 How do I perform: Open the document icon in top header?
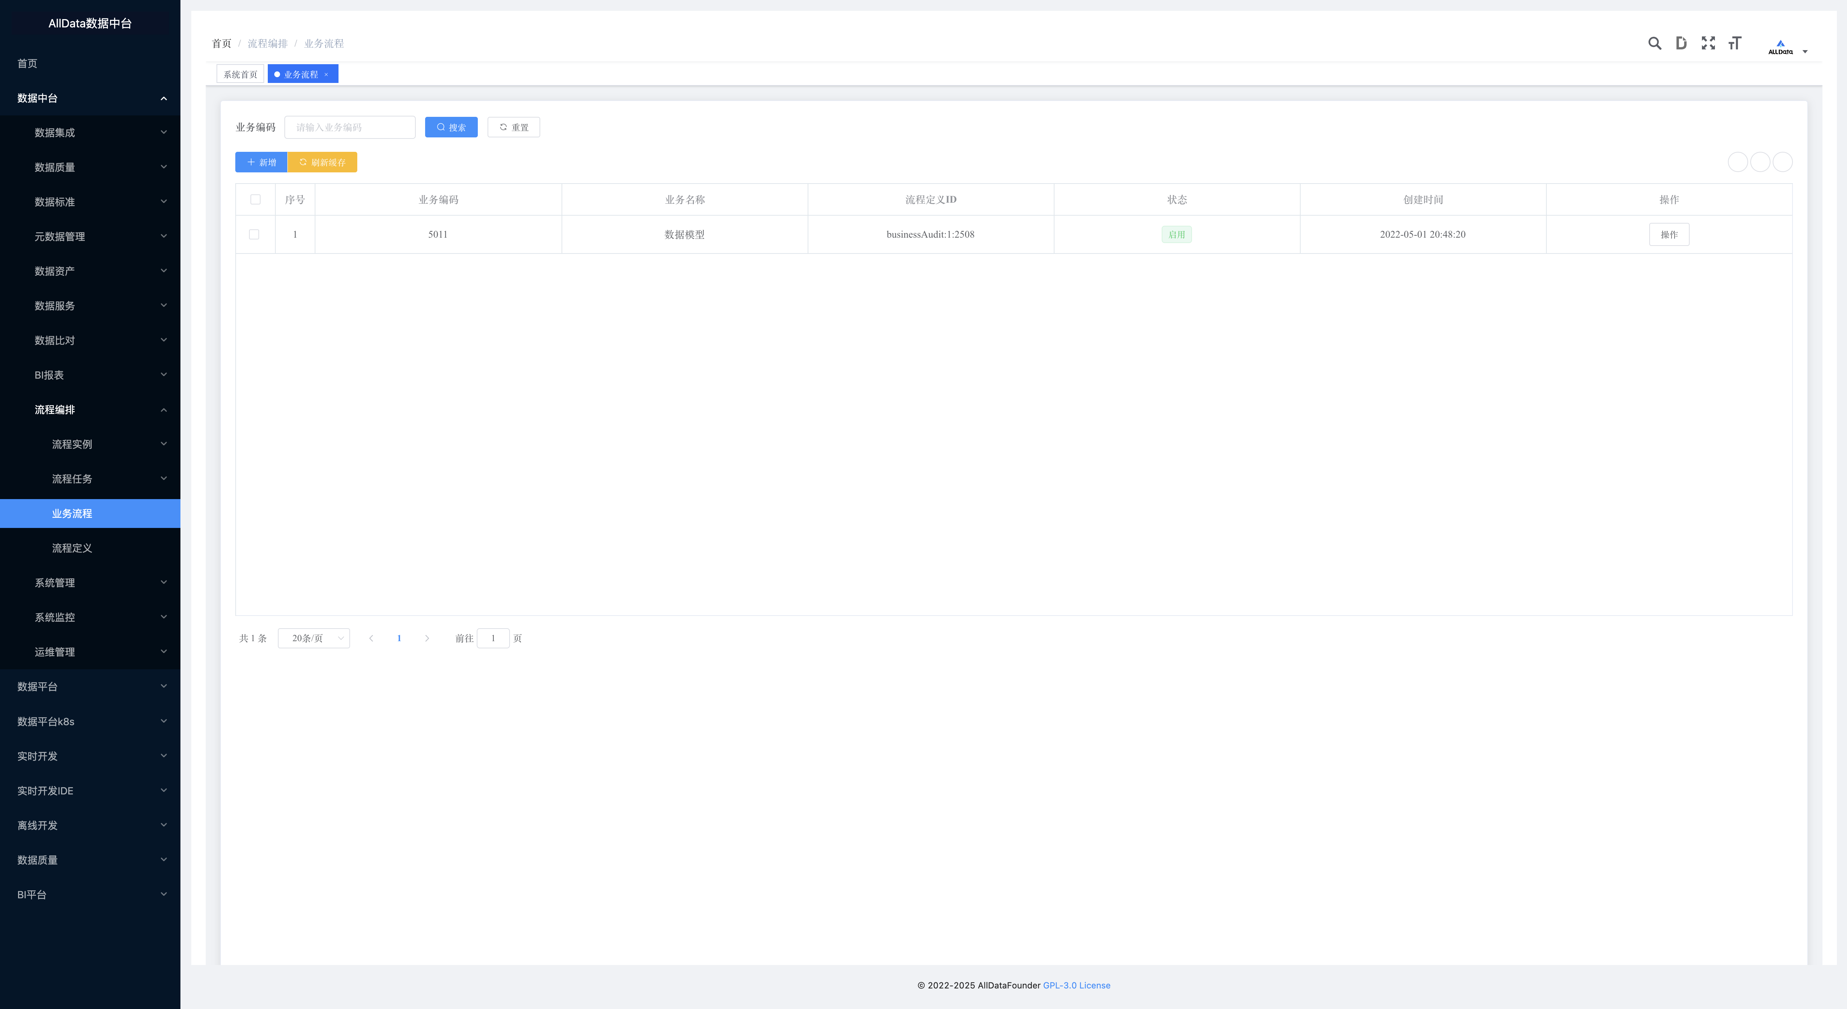1681,43
